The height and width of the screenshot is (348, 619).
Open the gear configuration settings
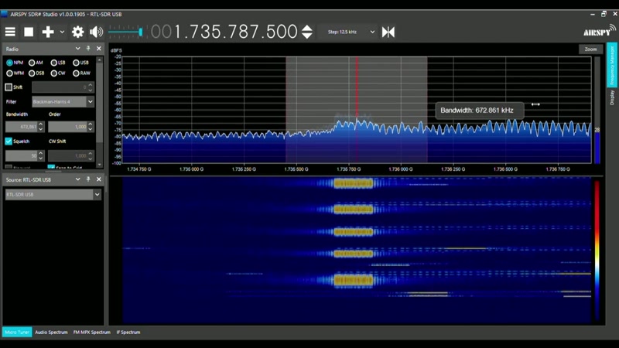pos(78,32)
